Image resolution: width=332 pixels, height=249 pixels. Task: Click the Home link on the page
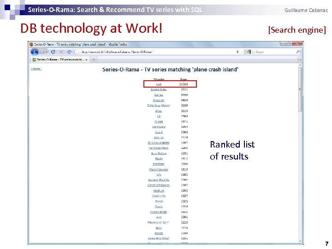(36, 69)
